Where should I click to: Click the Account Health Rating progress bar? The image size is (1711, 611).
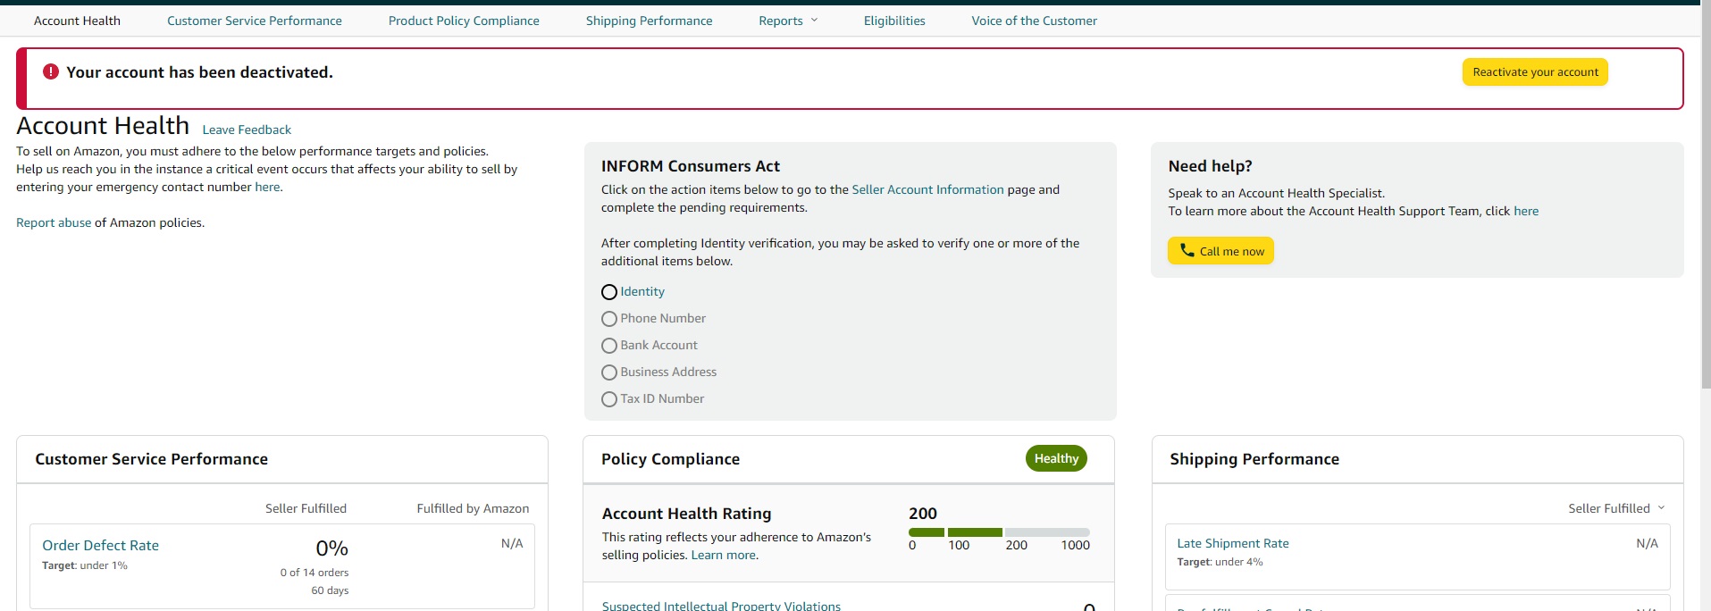click(999, 532)
